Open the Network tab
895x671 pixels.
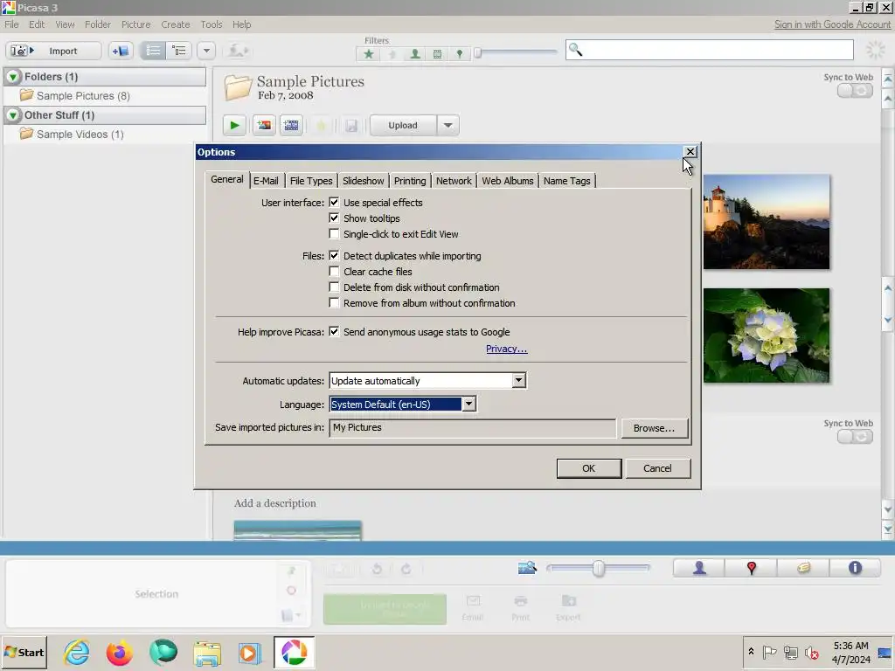[454, 181]
